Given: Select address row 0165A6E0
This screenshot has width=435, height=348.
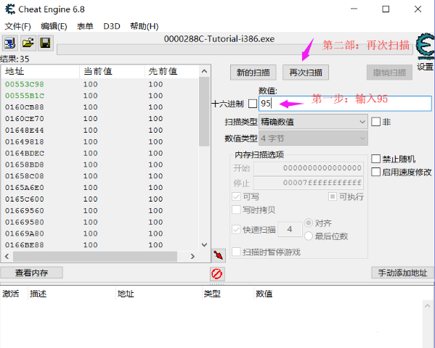Looking at the screenshot, I should [100, 188].
